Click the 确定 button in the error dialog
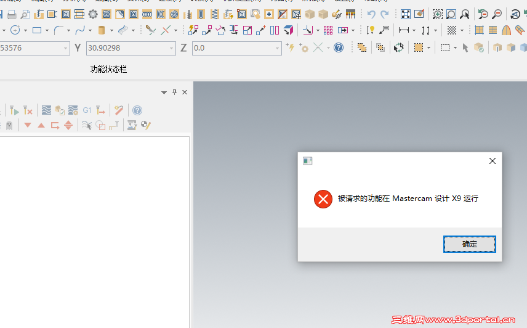Image resolution: width=527 pixels, height=328 pixels. click(469, 244)
